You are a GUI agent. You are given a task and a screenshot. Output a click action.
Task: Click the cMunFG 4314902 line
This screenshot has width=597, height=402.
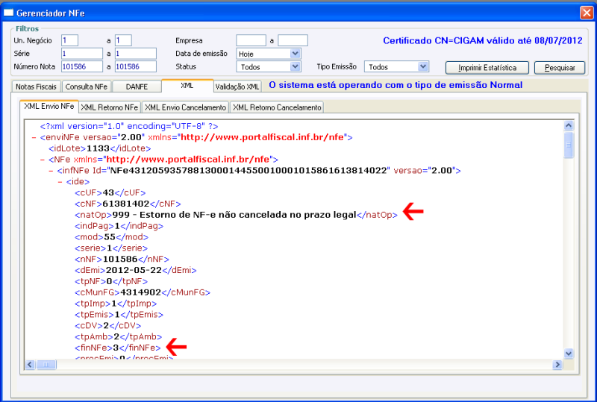click(x=143, y=292)
